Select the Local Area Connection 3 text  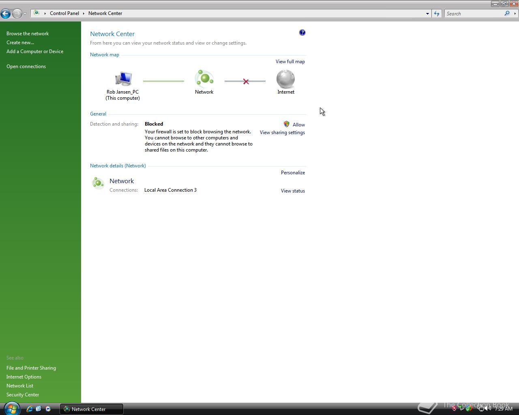pyautogui.click(x=170, y=190)
